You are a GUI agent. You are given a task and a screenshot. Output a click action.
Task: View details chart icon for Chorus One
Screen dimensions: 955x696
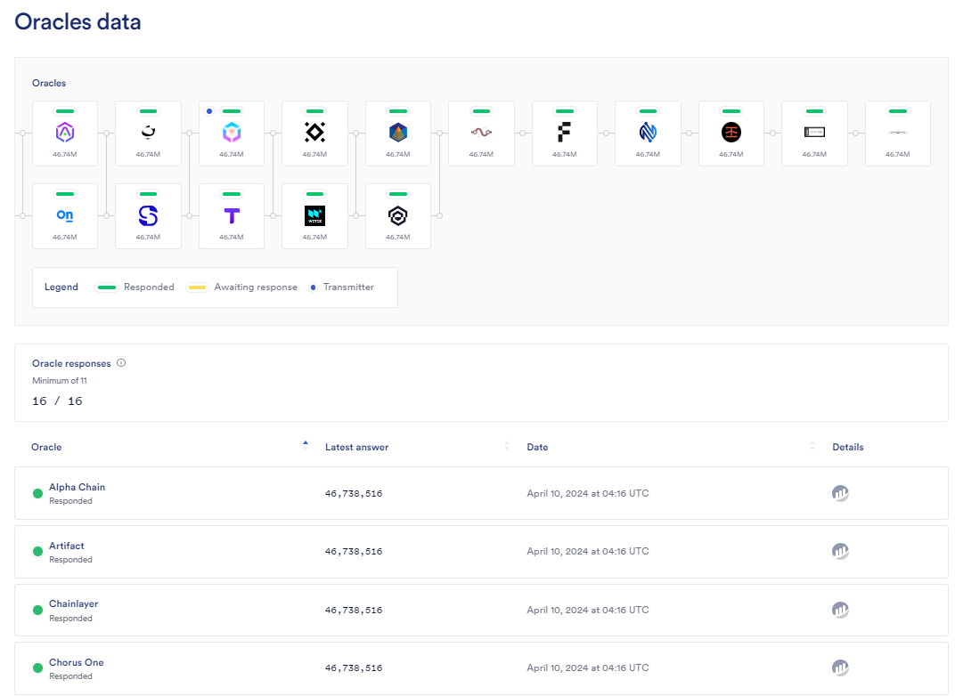pyautogui.click(x=840, y=668)
